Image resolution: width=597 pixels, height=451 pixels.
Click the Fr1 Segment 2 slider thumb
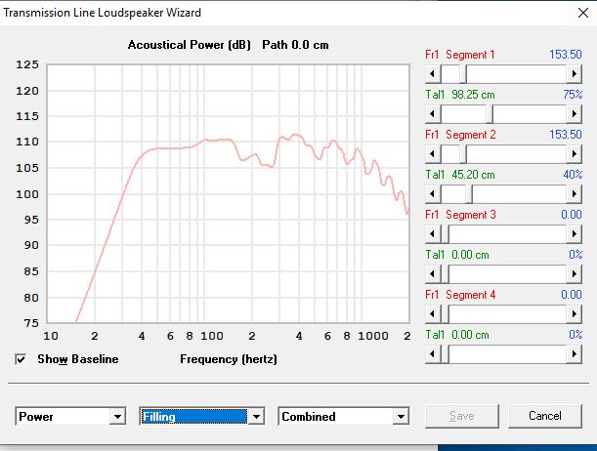pyautogui.click(x=463, y=154)
